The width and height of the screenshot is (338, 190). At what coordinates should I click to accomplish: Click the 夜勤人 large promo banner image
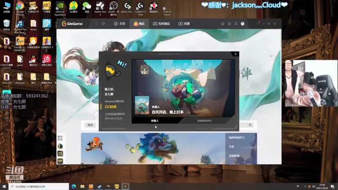[x=183, y=88]
